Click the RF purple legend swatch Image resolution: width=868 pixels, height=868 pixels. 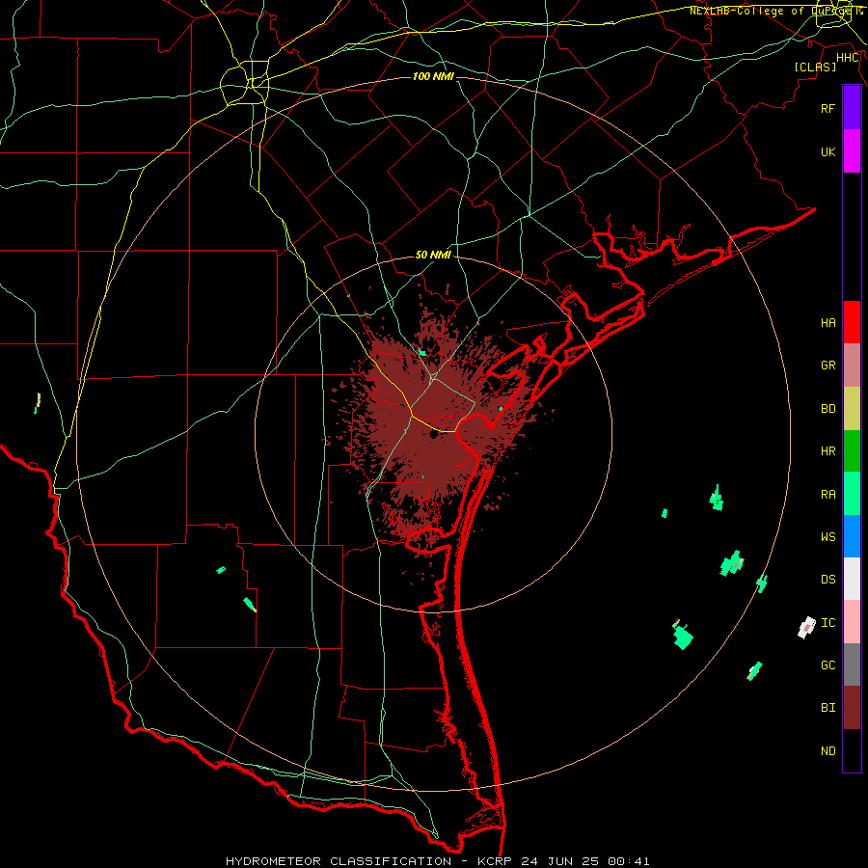tap(852, 108)
